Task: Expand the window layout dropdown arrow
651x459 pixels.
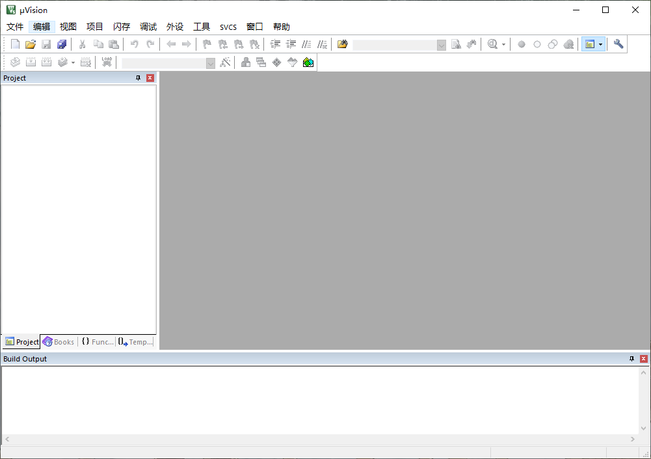Action: click(601, 44)
